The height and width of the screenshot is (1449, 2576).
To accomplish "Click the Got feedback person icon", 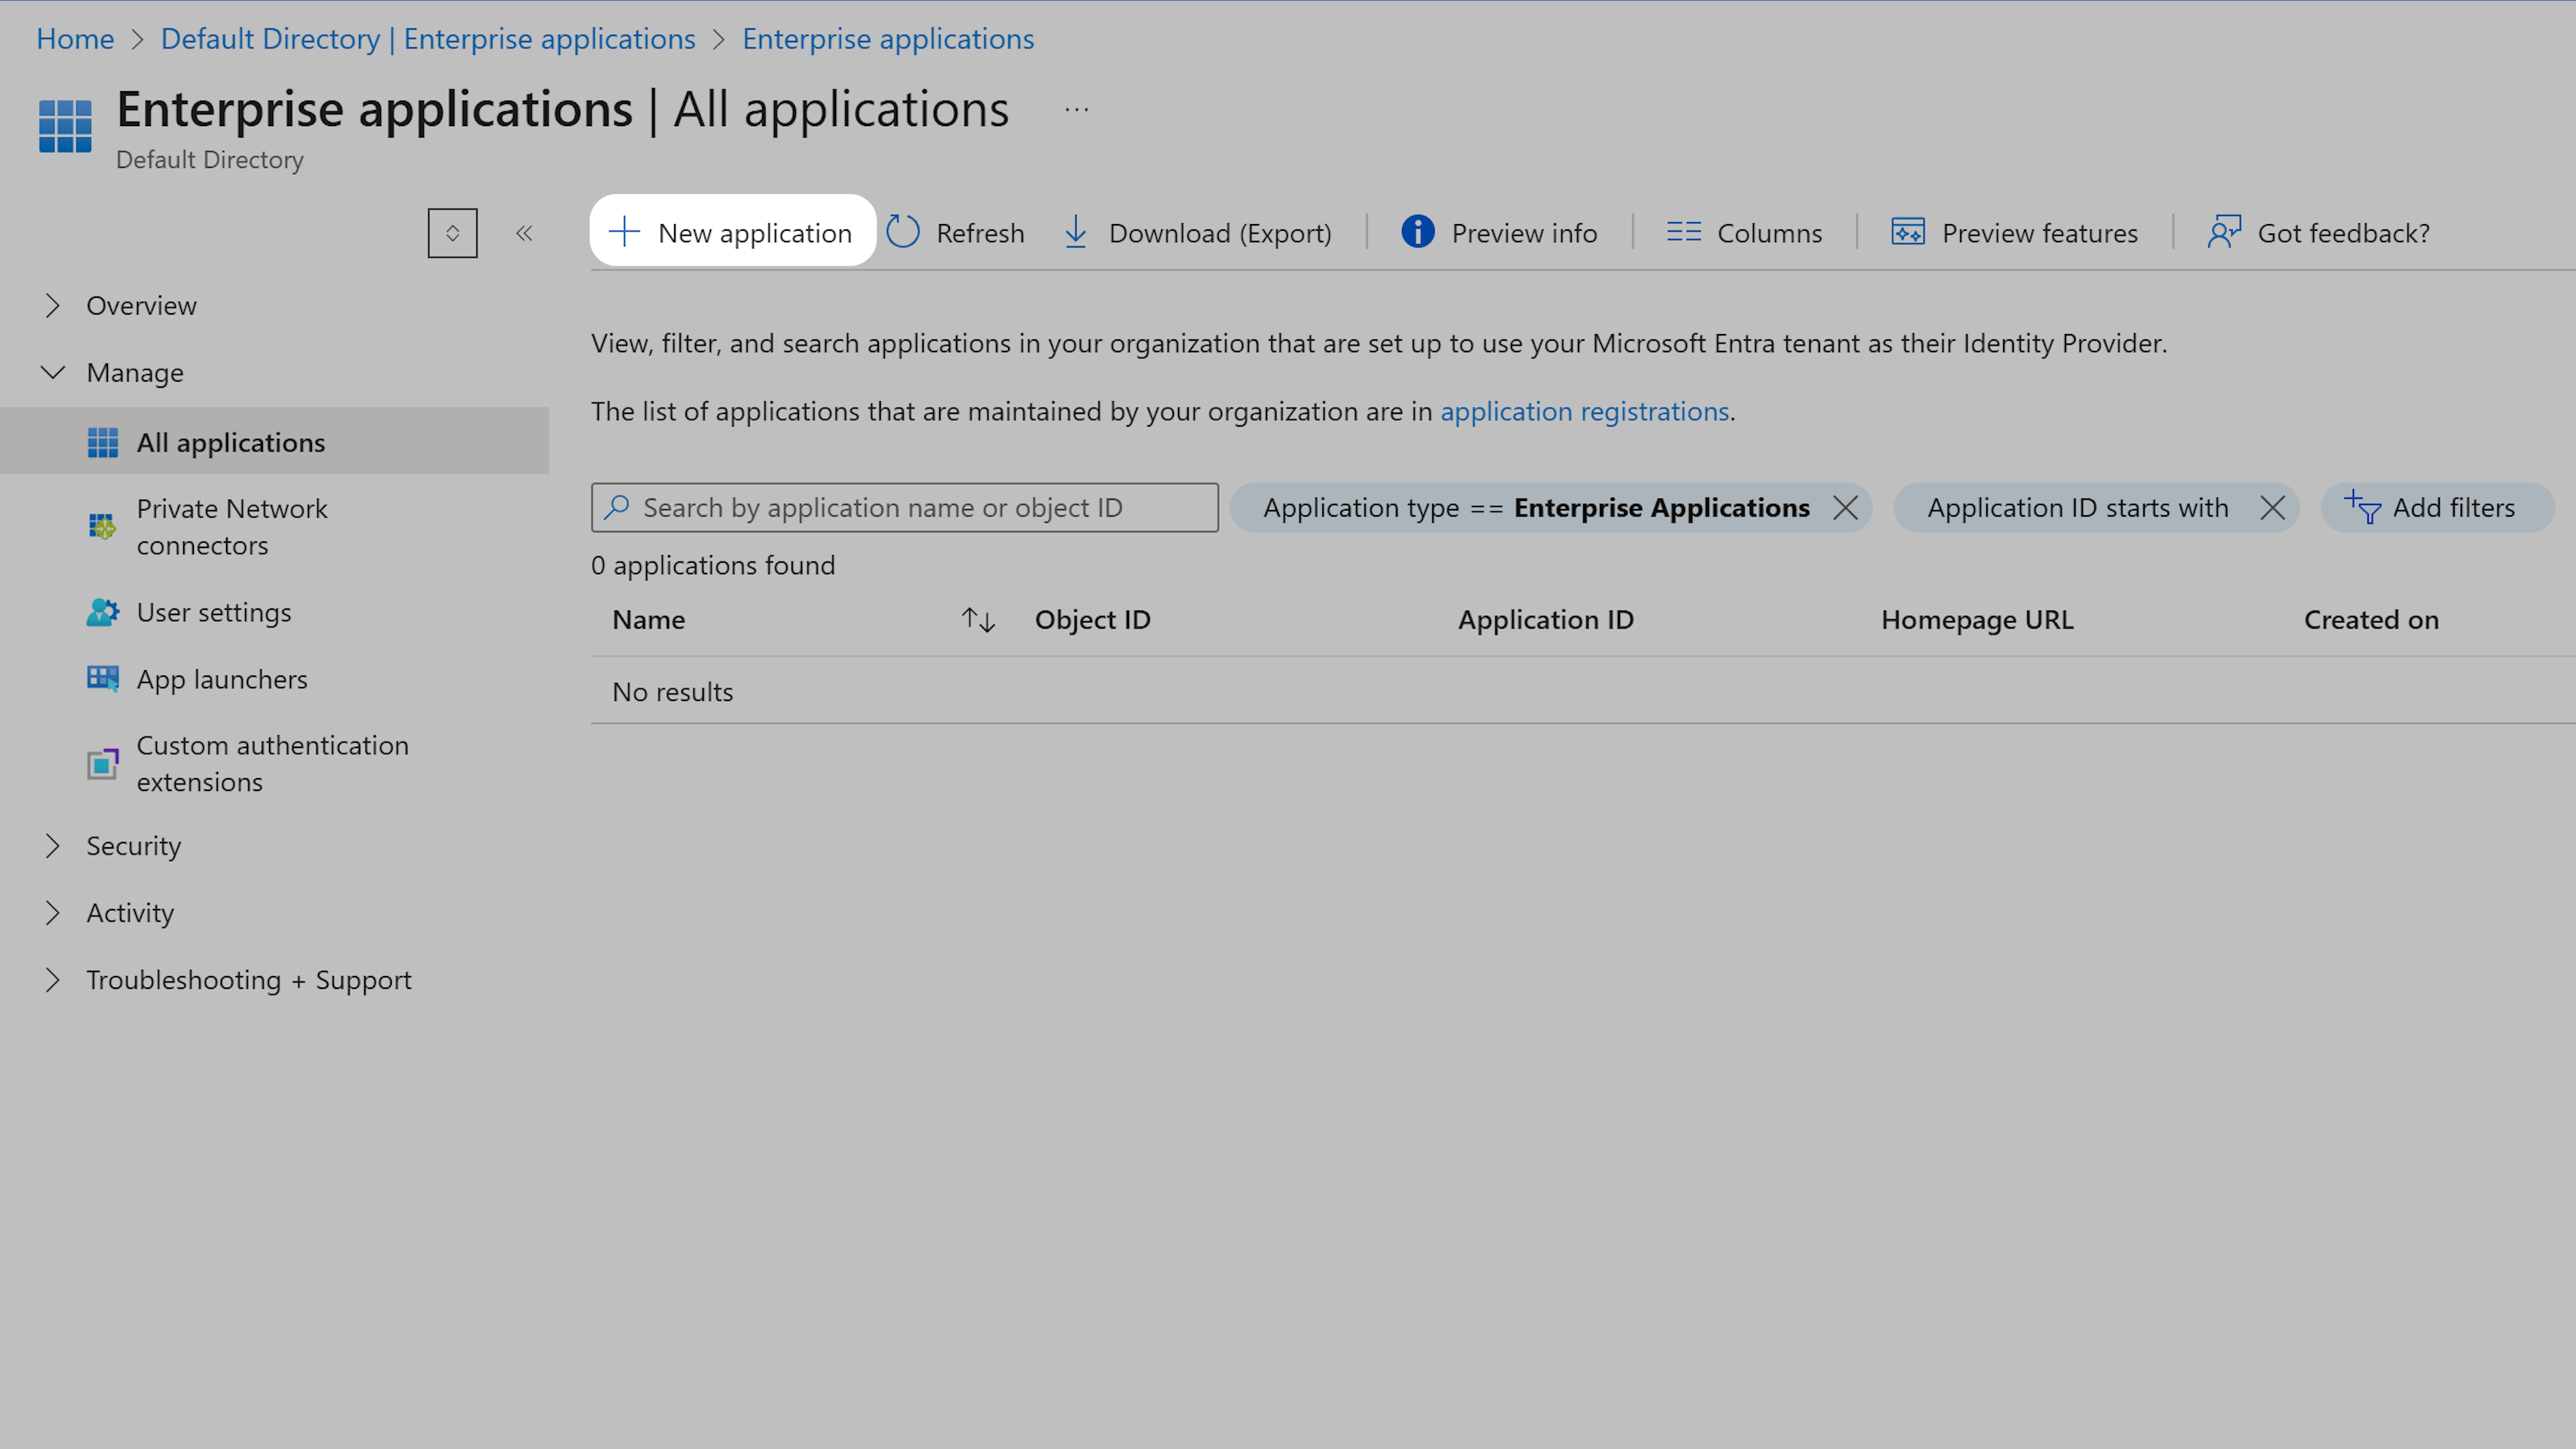I will pyautogui.click(x=2224, y=232).
